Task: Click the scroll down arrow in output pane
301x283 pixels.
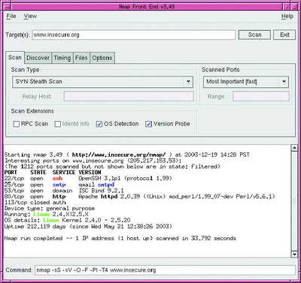Action: 294,254
